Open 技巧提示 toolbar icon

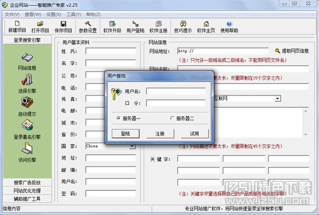click(x=183, y=24)
